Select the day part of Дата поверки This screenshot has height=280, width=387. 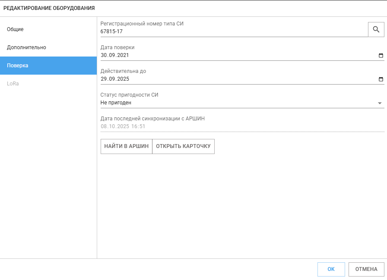tap(104, 55)
